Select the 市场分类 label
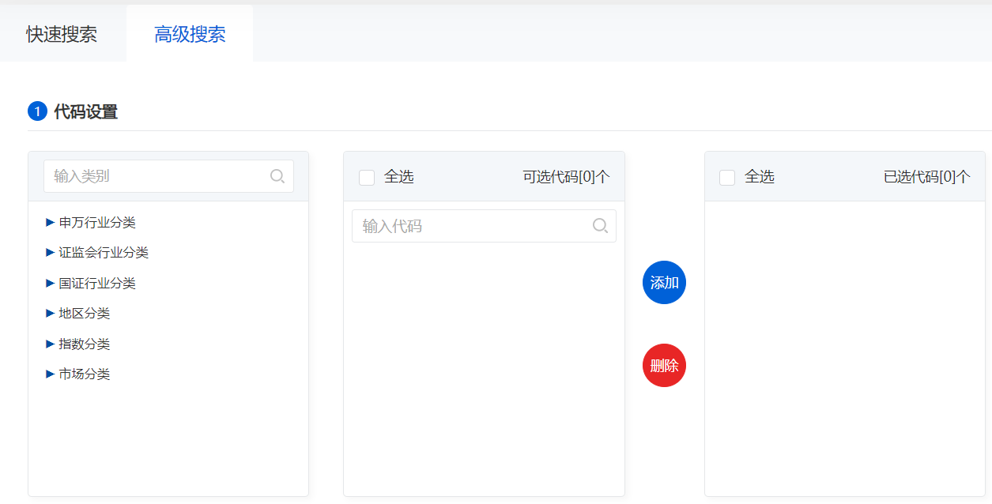Image resolution: width=992 pixels, height=504 pixels. tap(85, 374)
